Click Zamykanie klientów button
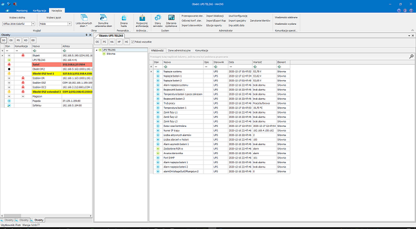Image resolution: width=416 pixels, height=229 pixels. pos(260,20)
